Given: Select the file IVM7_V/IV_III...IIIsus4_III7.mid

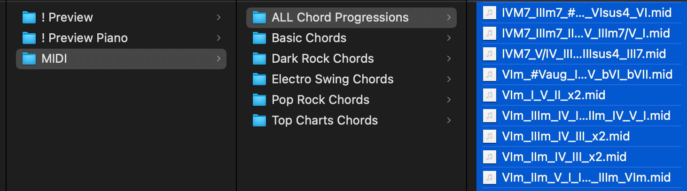Looking at the screenshot, I should (584, 54).
